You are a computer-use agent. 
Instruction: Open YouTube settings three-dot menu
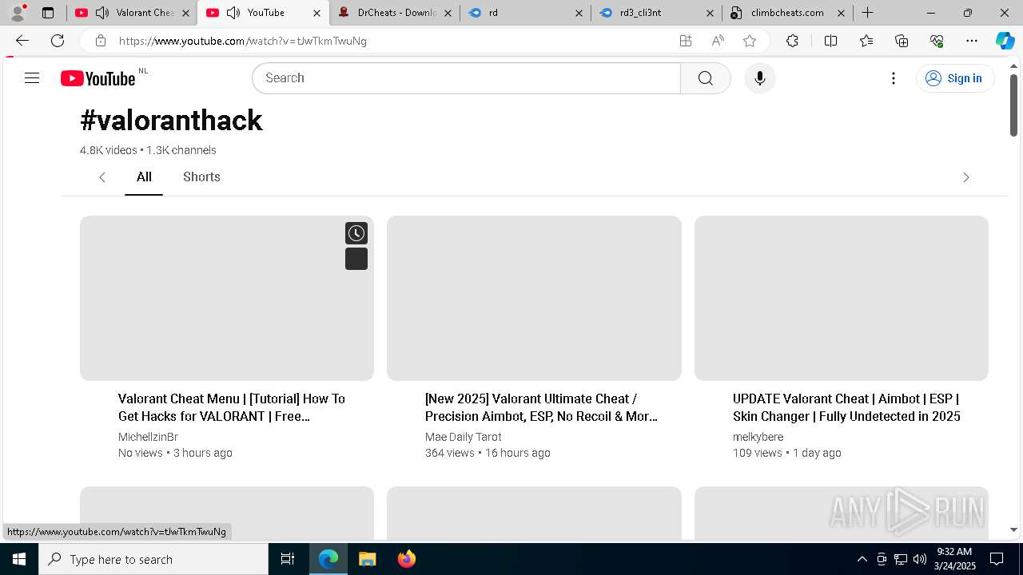894,78
